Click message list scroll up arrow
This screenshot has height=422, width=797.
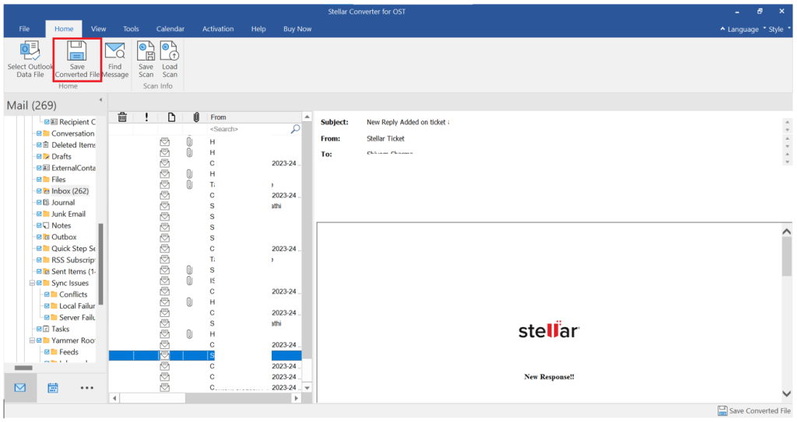[x=307, y=117]
